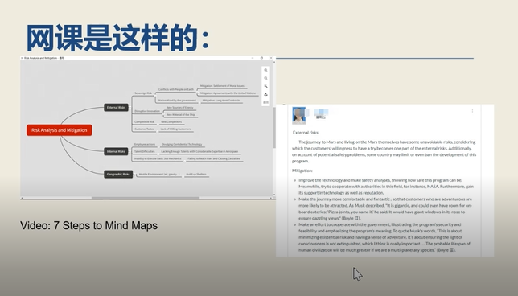Restore the mind map window size

click(261, 58)
